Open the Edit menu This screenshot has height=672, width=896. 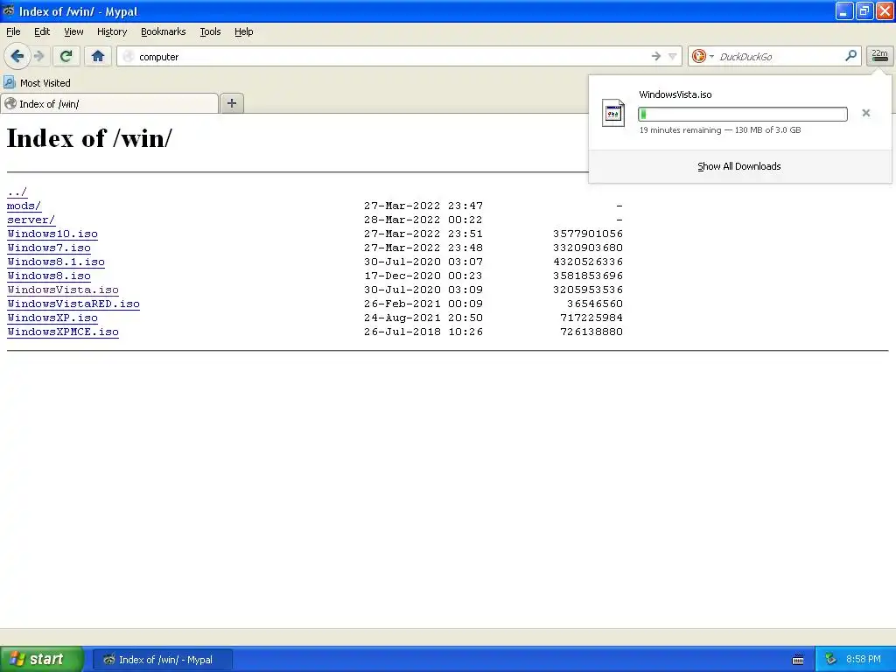tap(42, 31)
